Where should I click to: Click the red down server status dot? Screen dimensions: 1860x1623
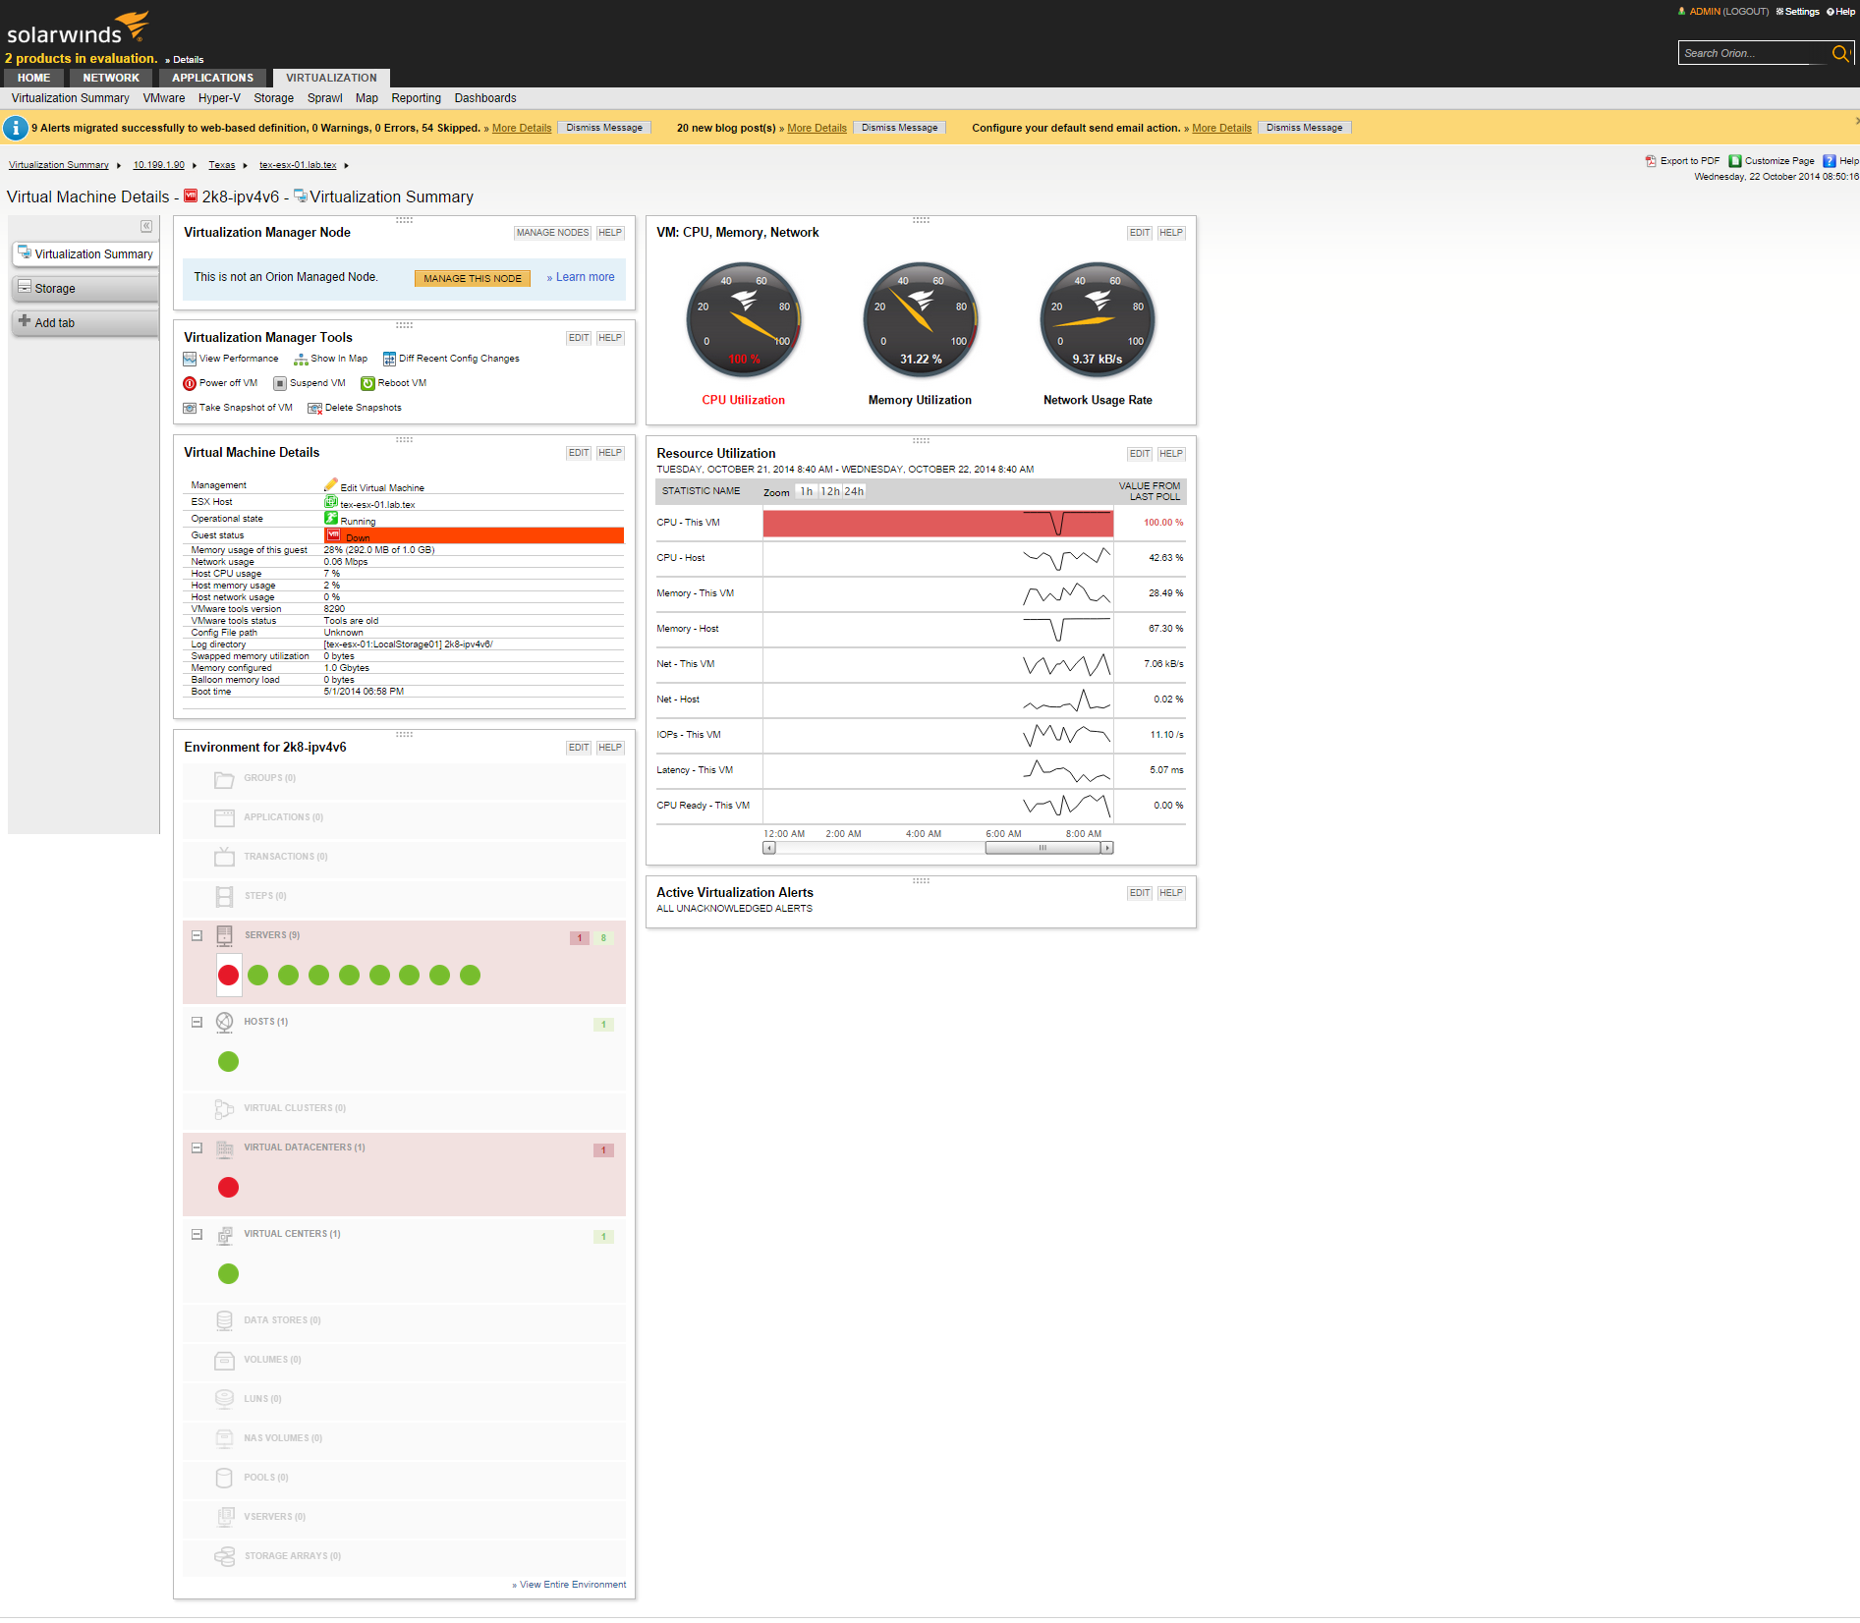coord(229,976)
